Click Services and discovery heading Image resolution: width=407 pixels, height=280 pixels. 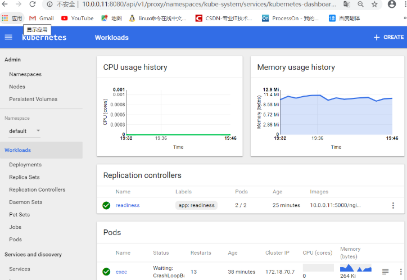tap(33, 254)
